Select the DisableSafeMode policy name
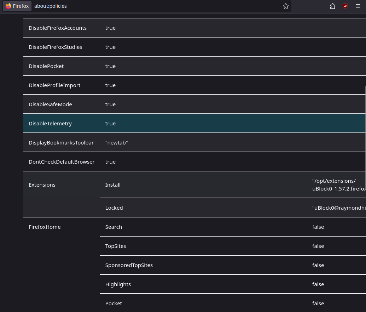 click(x=50, y=104)
